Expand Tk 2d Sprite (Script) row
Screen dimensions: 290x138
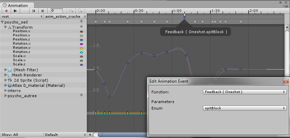[x=6, y=80]
